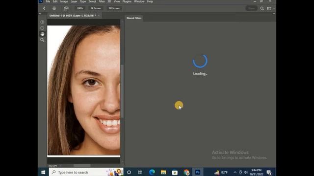314x176 pixels.
Task: Click the canvas horizontal scrollbar thumb
Action: [82, 166]
